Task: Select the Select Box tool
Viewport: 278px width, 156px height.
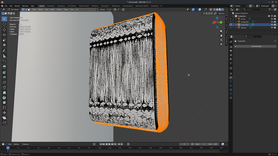Action: point(4,19)
